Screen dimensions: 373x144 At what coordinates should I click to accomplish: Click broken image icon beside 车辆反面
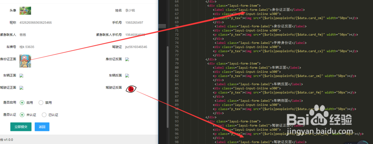tap(127, 75)
